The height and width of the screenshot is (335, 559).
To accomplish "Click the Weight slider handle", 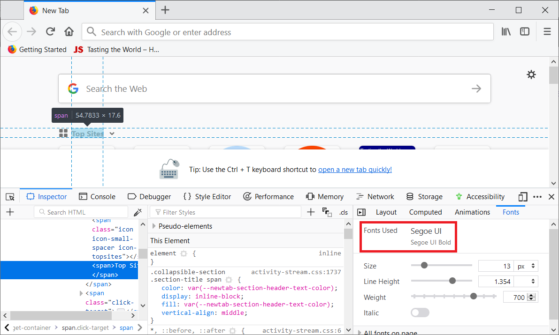I will (x=474, y=296).
